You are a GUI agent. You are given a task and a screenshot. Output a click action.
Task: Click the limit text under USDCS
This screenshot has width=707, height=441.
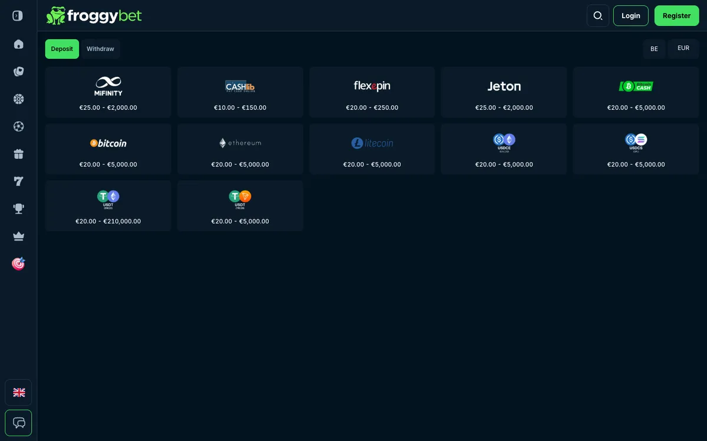point(636,165)
